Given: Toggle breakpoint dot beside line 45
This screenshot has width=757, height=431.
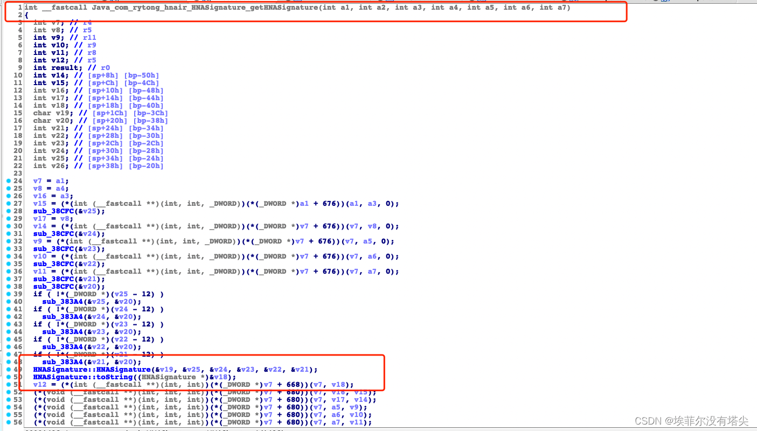Looking at the screenshot, I should 8,339.
